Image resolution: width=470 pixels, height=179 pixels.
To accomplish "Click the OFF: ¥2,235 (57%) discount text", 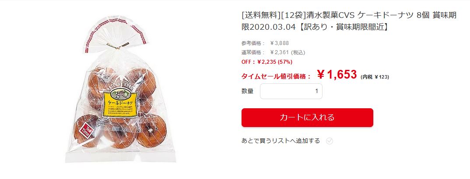I will (x=267, y=62).
